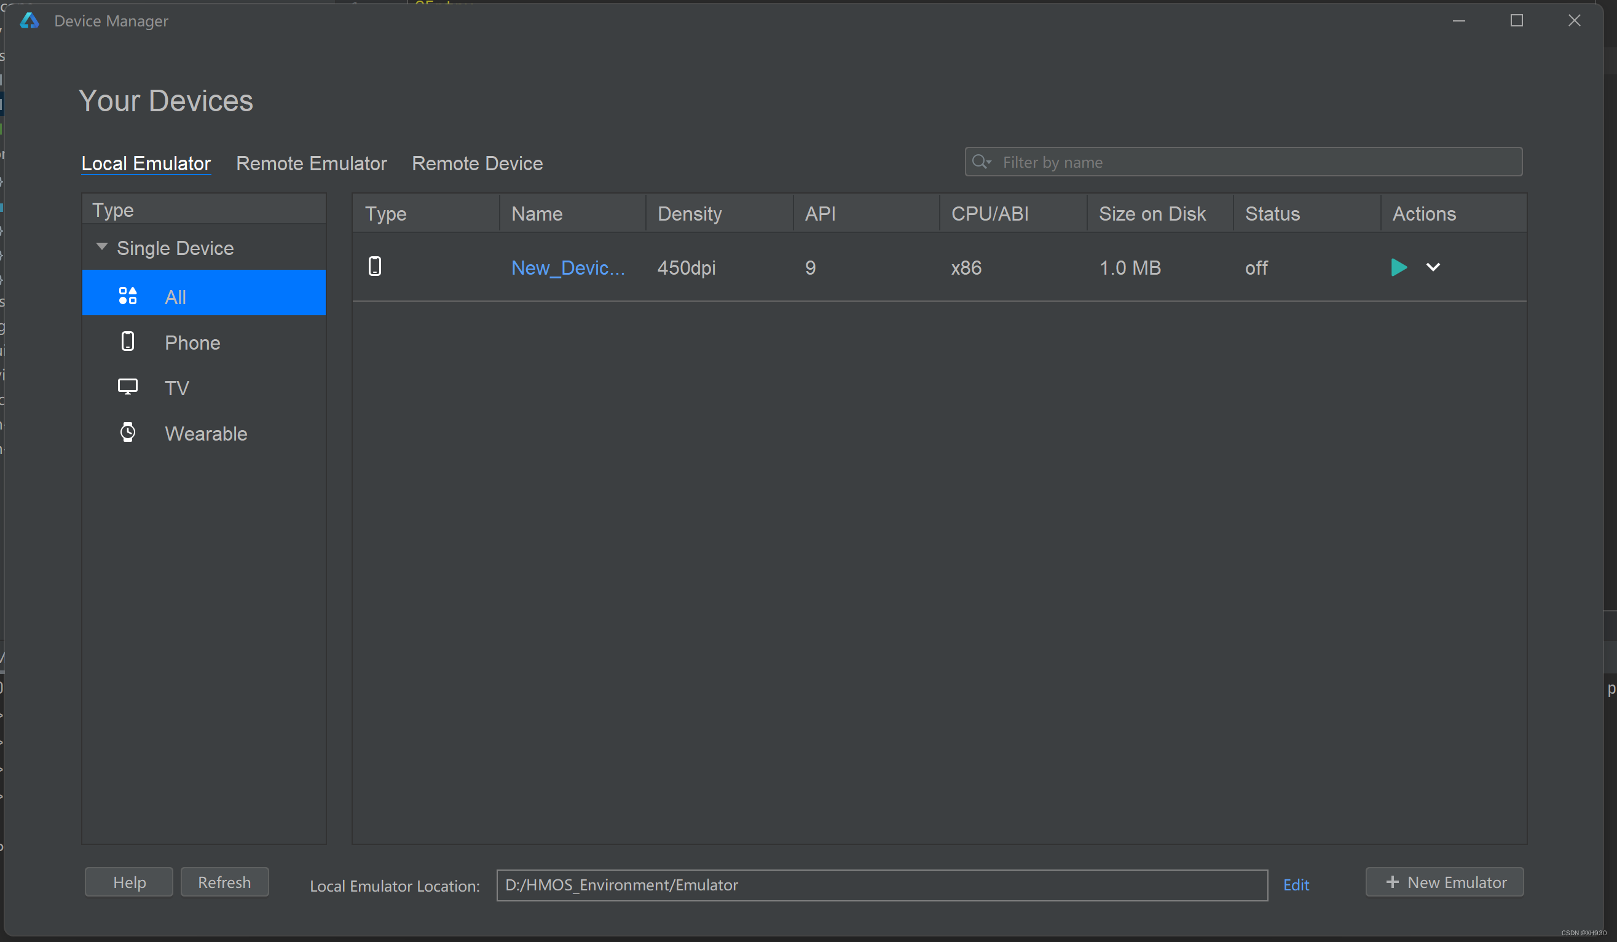1617x942 pixels.
Task: Start the New_Device emulator with play icon
Action: 1398,267
